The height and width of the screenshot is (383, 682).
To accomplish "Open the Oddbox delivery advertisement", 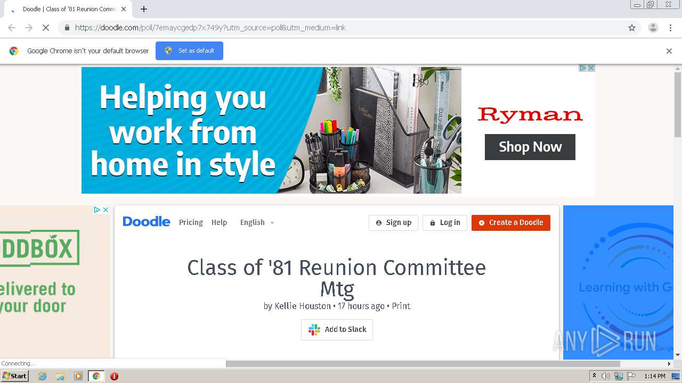I will point(55,282).
